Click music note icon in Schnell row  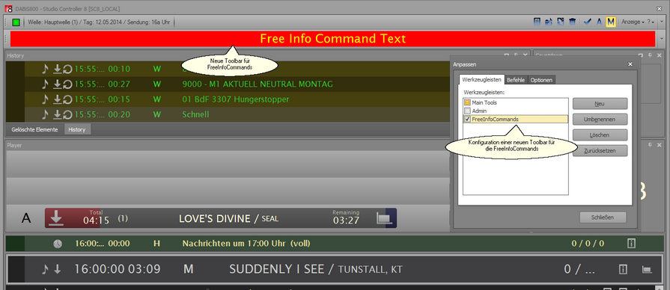tap(46, 114)
